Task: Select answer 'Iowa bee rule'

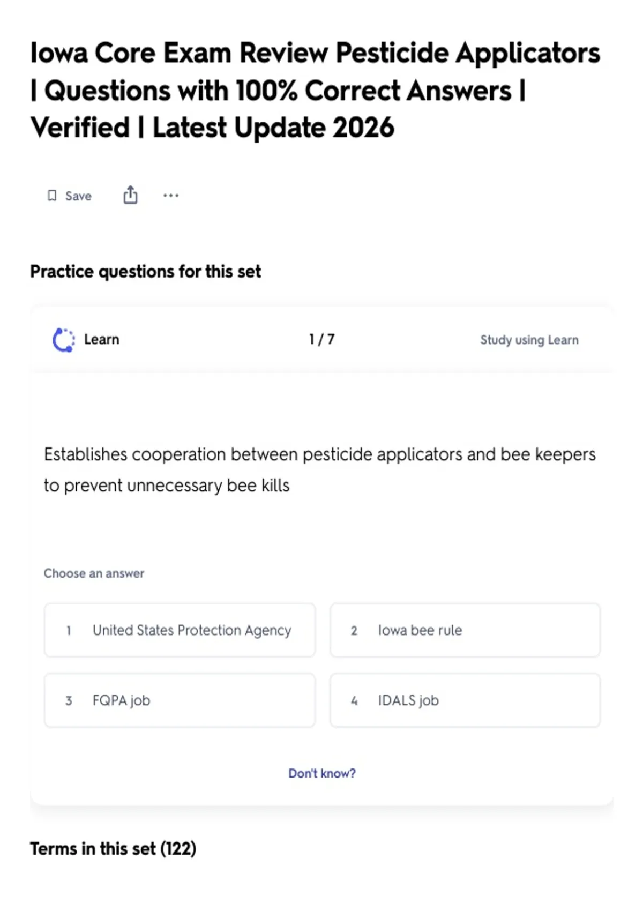Action: coord(465,630)
